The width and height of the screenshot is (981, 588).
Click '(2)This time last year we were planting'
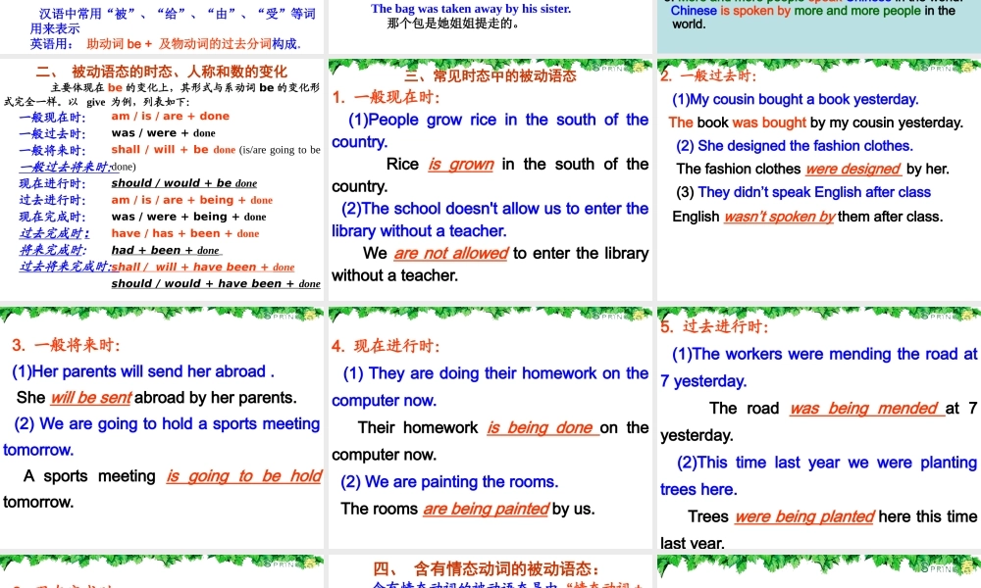(x=826, y=463)
